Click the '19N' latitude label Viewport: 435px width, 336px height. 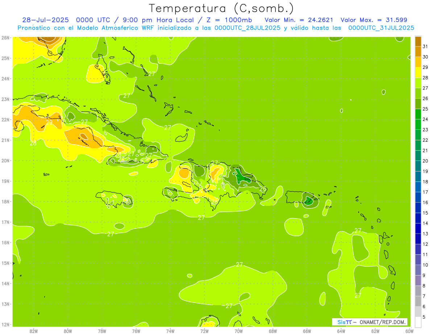(5, 181)
